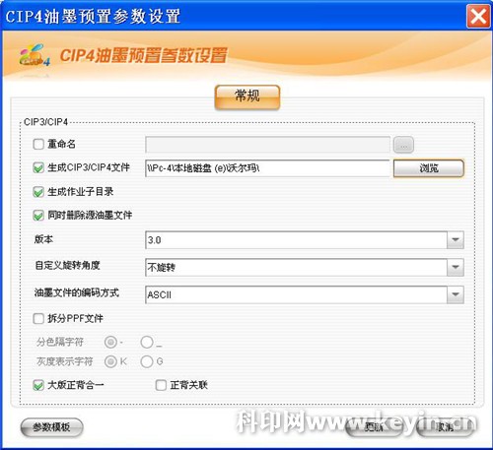Open the 版本 dropdown showing 3.0
Screen dimensions: 493x450
305,240
